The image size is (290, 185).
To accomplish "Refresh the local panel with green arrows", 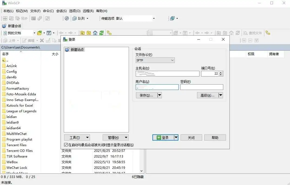I will click(101, 33).
